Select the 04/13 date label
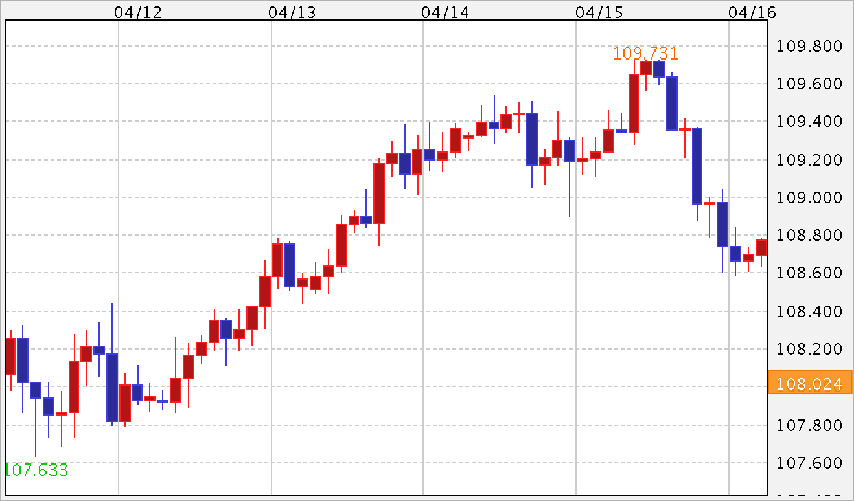This screenshot has height=501, width=854. (x=292, y=12)
